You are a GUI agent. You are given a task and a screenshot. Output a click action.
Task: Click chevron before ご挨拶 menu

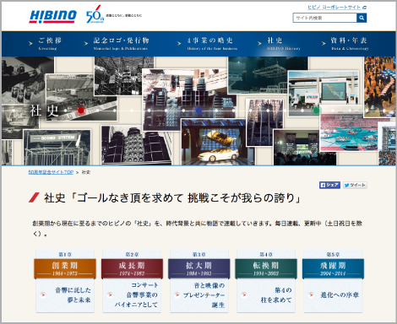point(30,43)
